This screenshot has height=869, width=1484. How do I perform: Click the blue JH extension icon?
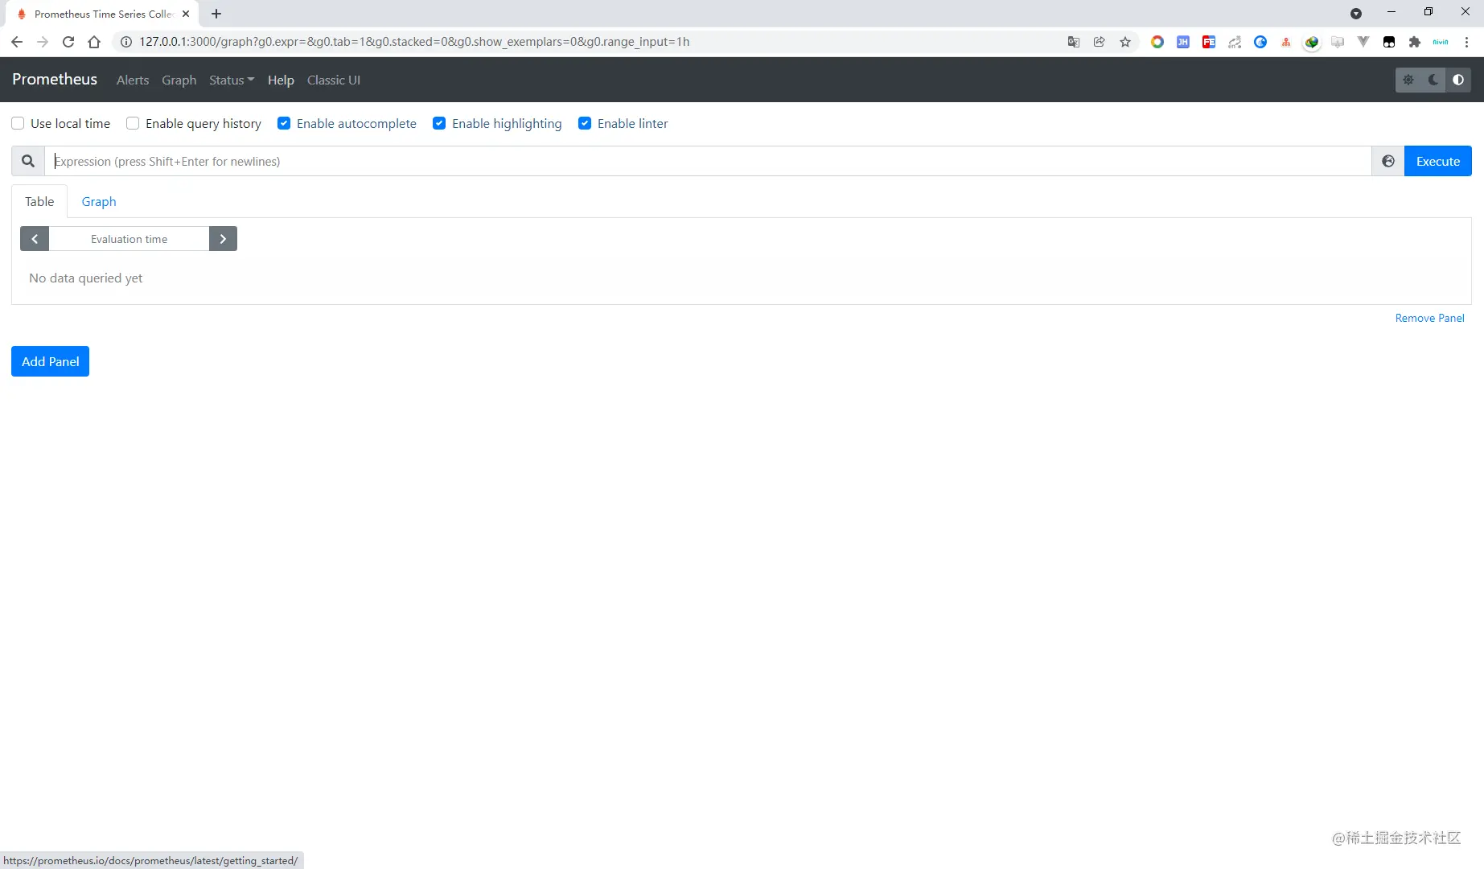(x=1183, y=42)
